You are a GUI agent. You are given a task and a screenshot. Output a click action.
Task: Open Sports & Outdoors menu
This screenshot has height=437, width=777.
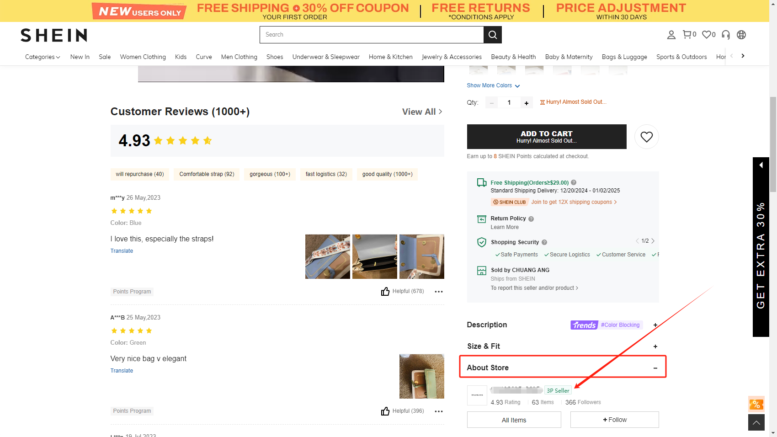click(681, 57)
